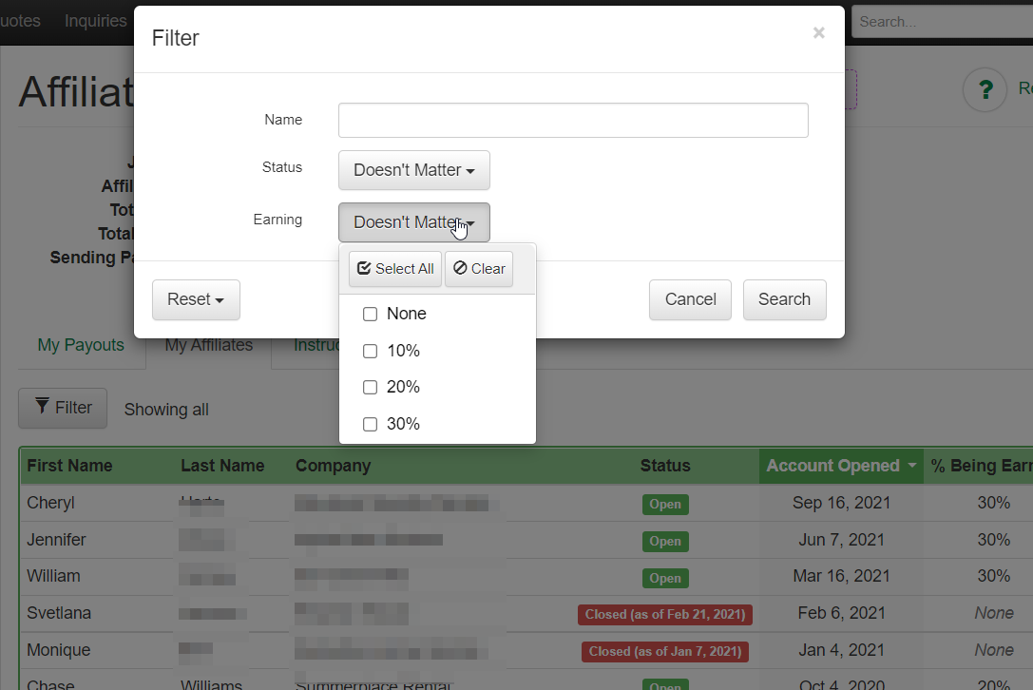
Task: Click Select All in Earning dropdown
Action: click(395, 269)
